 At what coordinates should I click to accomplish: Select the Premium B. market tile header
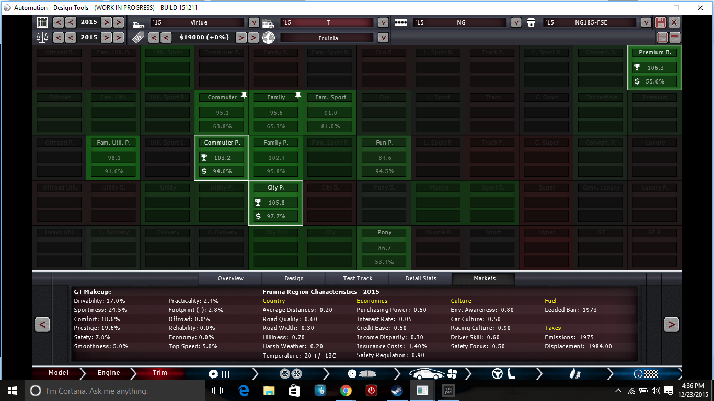point(654,52)
